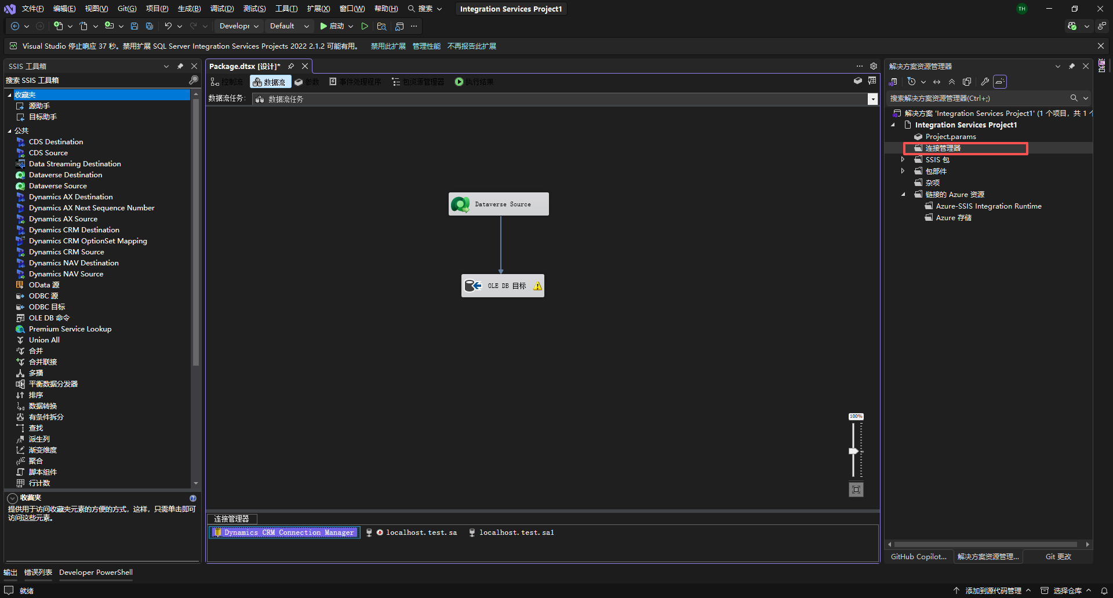This screenshot has width=1113, height=598.
Task: Toggle preview selected items in Solution Explorer
Action: [x=1000, y=82]
